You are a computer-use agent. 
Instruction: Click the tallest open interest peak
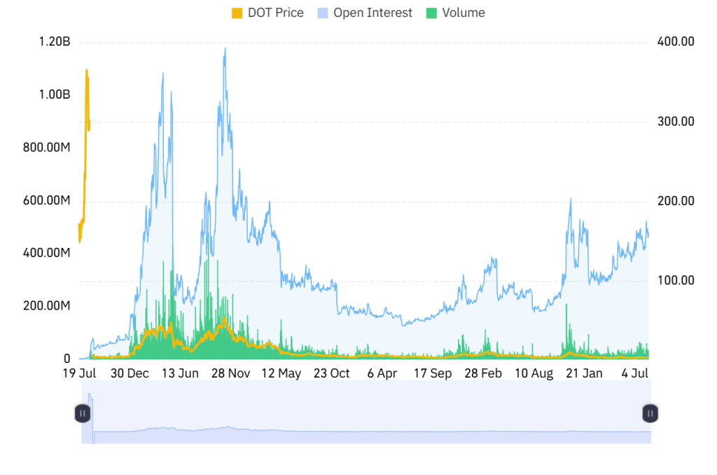(225, 49)
